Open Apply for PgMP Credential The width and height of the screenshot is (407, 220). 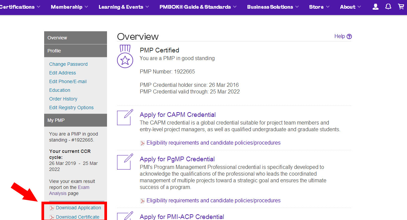pos(177,159)
